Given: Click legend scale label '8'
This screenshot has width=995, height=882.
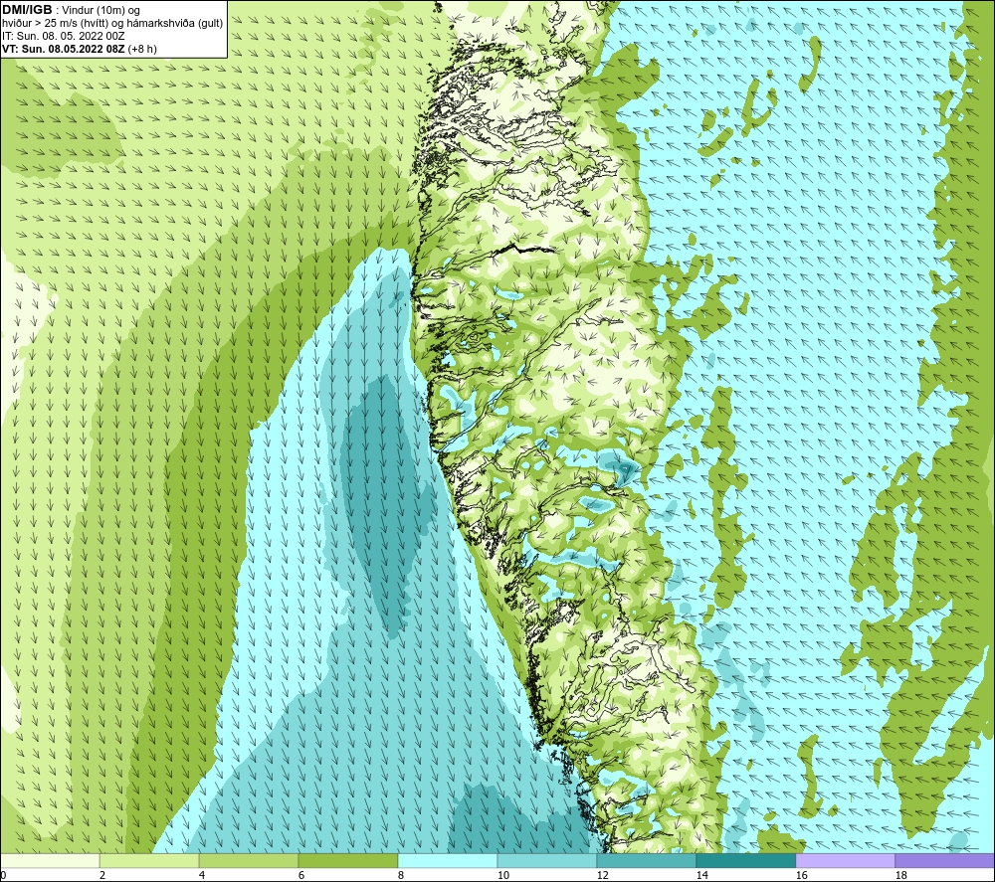Looking at the screenshot, I should coord(401,876).
